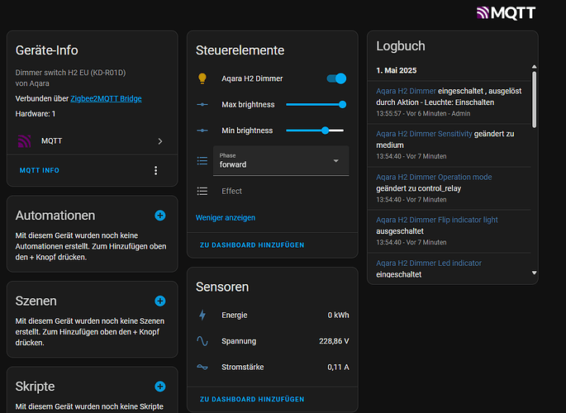
Task: Click the Spannung sine wave icon
Action: 202,341
